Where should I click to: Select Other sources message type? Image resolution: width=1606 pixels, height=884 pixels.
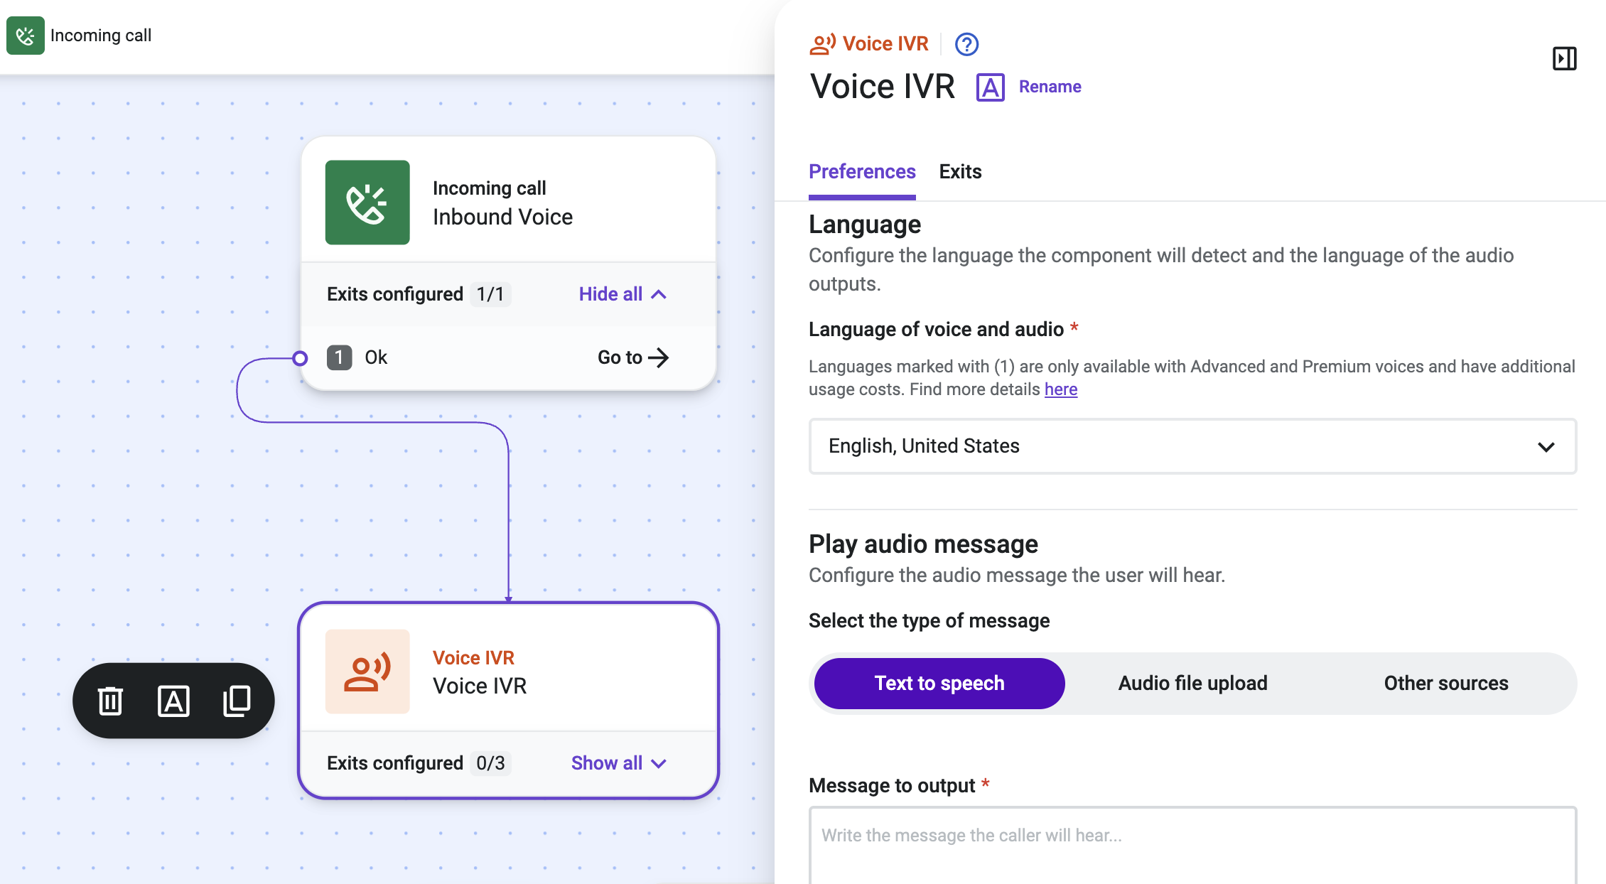[1446, 683]
